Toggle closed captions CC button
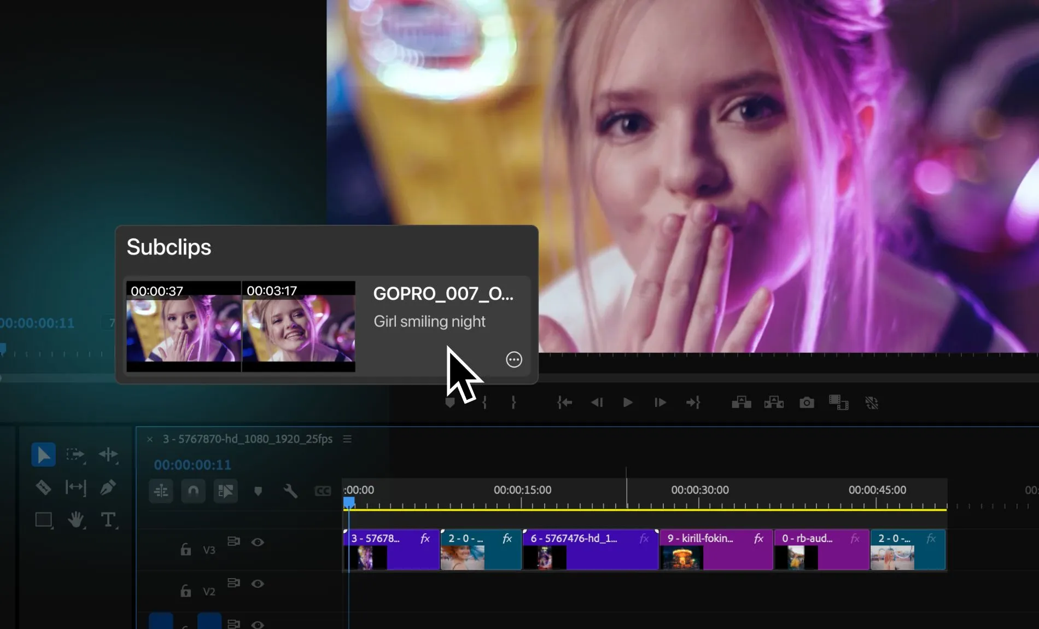Screen dimensions: 1039x629 click(323, 491)
